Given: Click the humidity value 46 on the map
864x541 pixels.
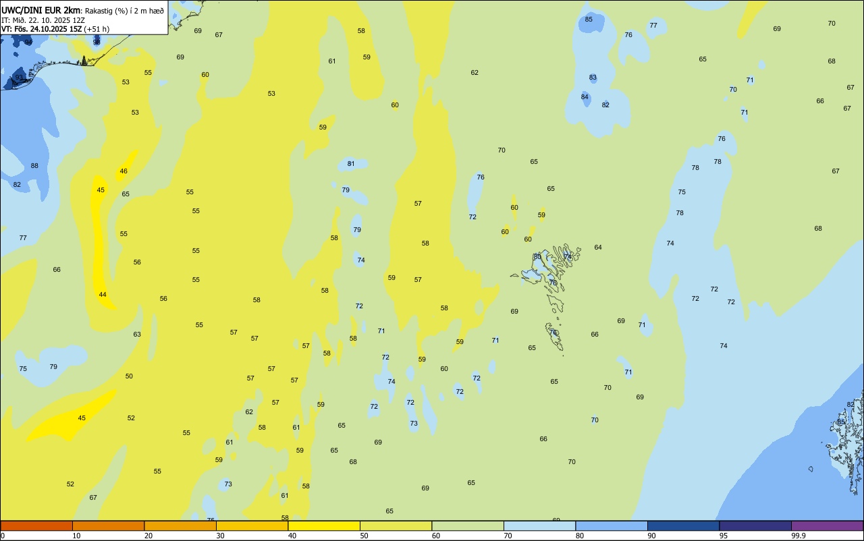Looking at the screenshot, I should click(124, 171).
